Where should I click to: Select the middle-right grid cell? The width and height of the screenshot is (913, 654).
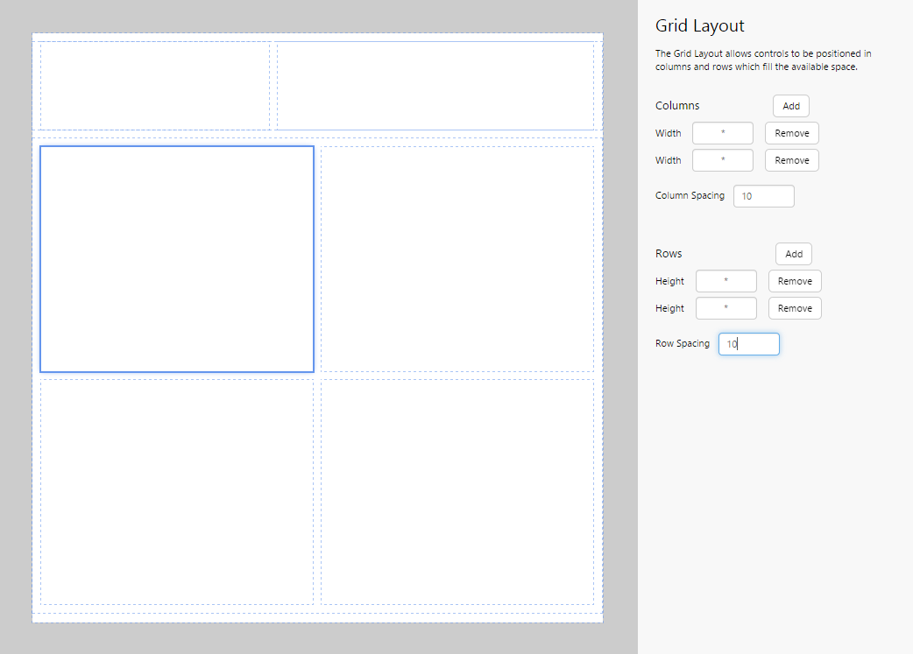pyautogui.click(x=458, y=258)
